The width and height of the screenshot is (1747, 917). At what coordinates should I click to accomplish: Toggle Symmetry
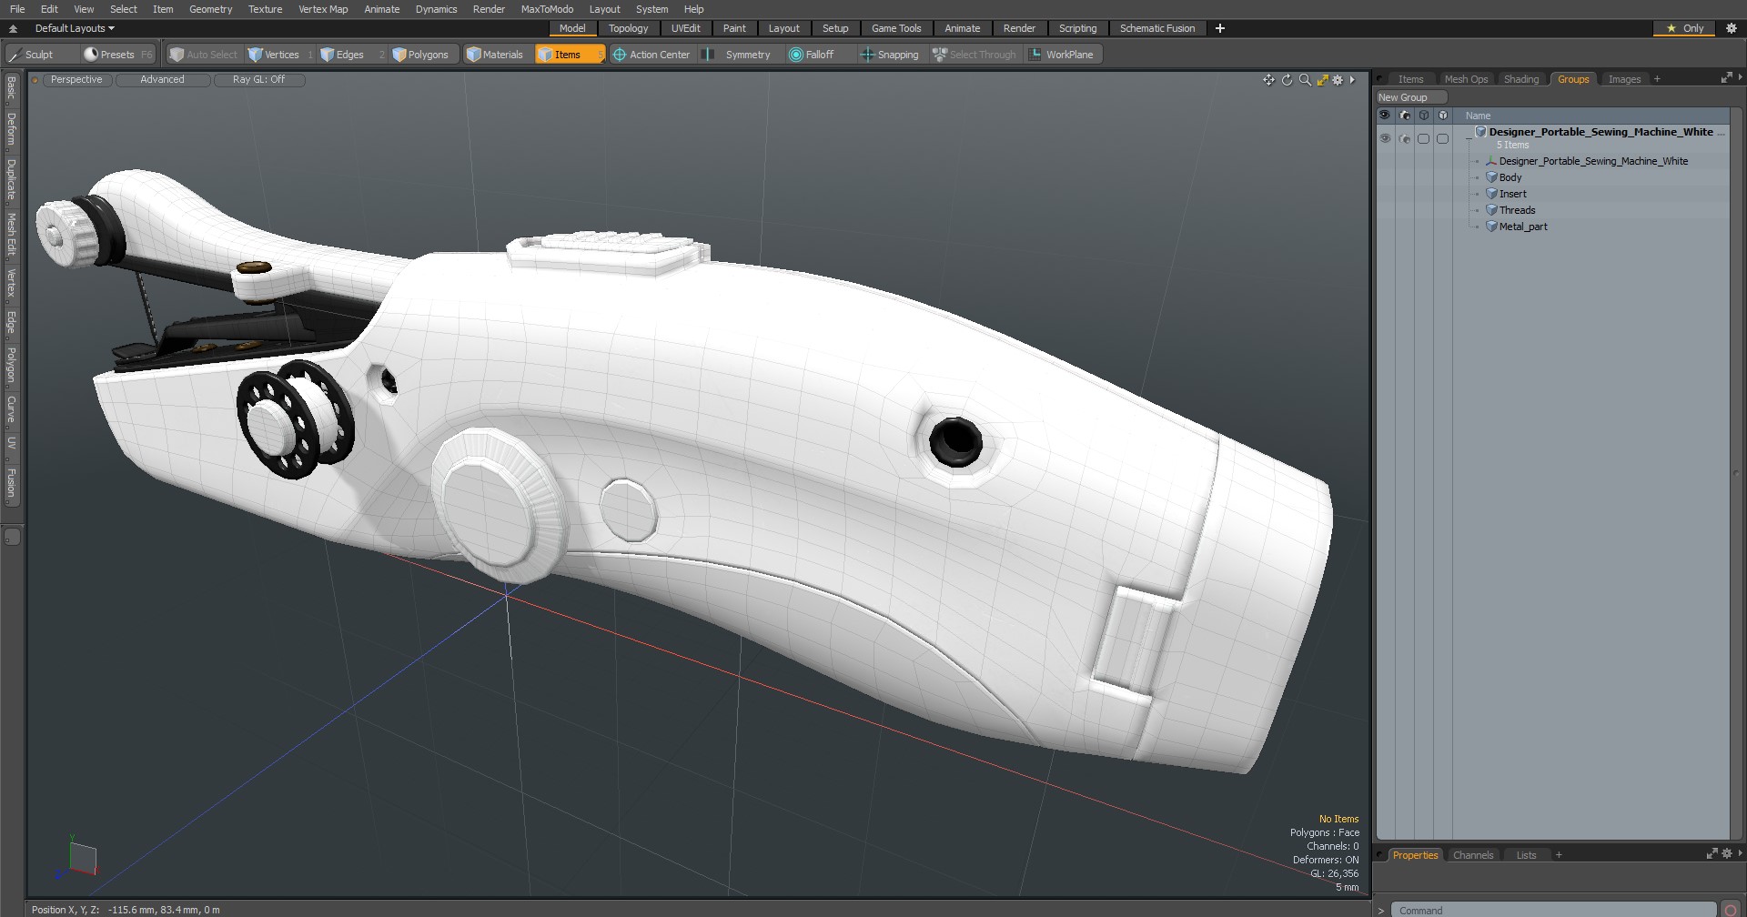click(739, 55)
